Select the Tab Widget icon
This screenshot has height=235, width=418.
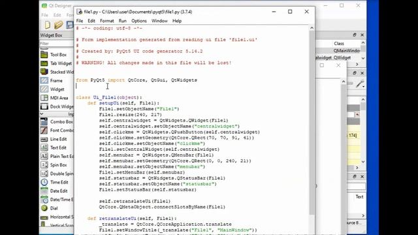coord(44,63)
